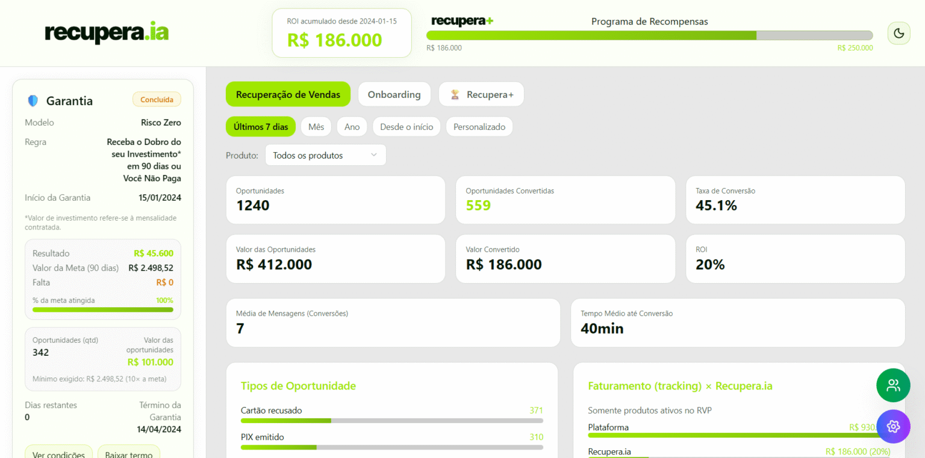Filter by Mês period

(316, 127)
